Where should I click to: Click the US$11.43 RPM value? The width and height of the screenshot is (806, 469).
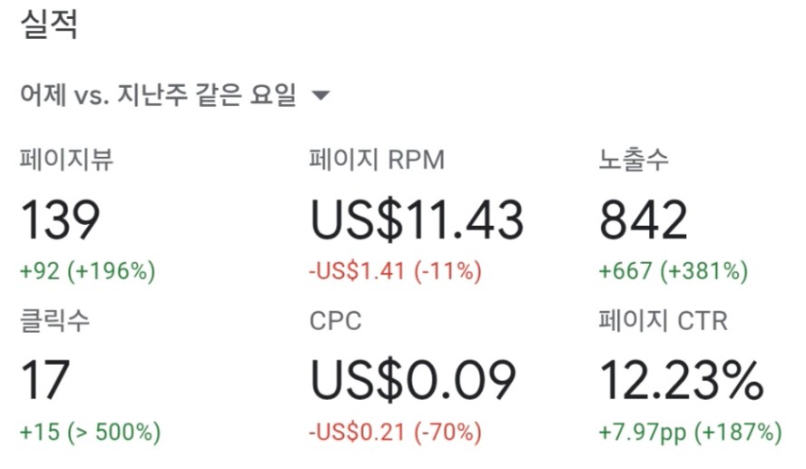tap(417, 220)
